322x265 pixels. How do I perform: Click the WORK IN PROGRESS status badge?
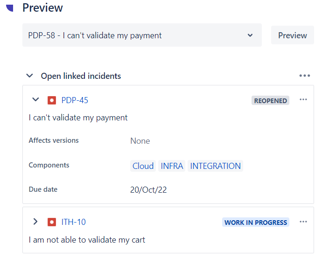click(x=255, y=223)
